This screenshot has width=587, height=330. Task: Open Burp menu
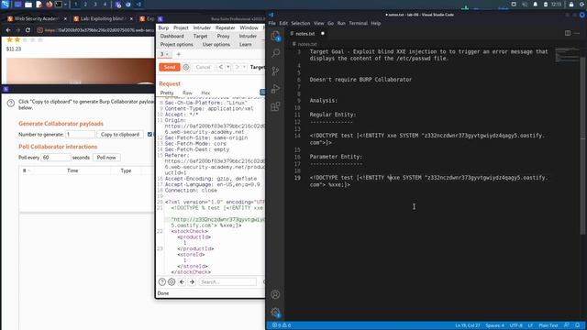(163, 27)
